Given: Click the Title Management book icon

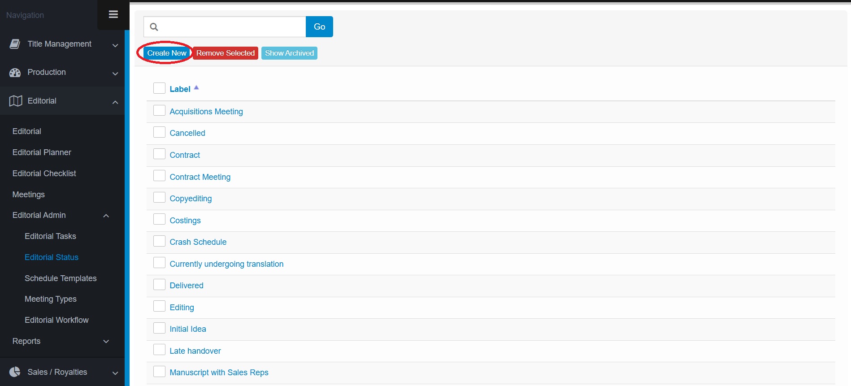Looking at the screenshot, I should (x=15, y=44).
